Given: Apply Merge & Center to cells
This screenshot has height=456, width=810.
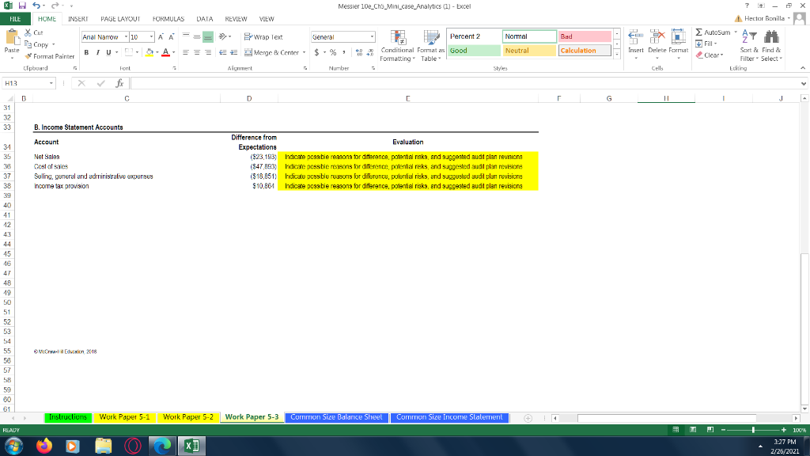Looking at the screenshot, I should click(274, 52).
